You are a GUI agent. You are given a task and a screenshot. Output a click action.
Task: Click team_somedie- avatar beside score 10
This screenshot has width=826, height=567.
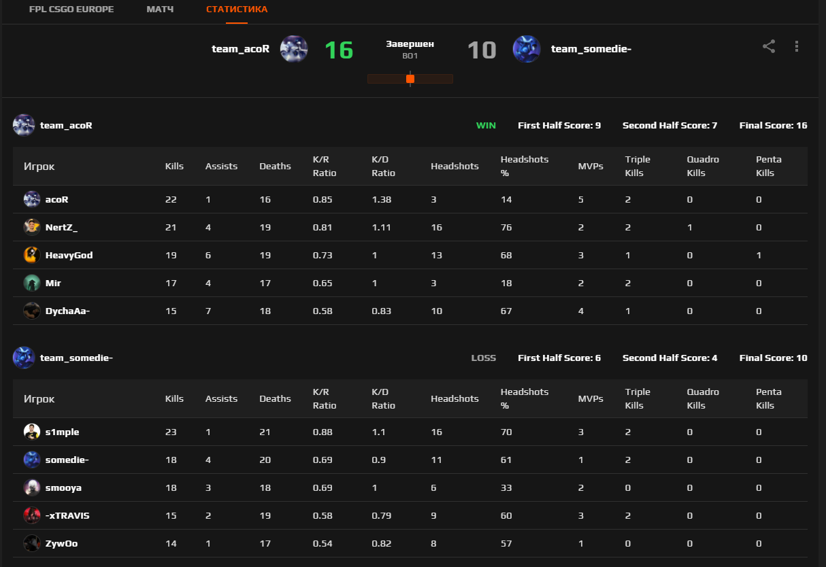point(527,49)
